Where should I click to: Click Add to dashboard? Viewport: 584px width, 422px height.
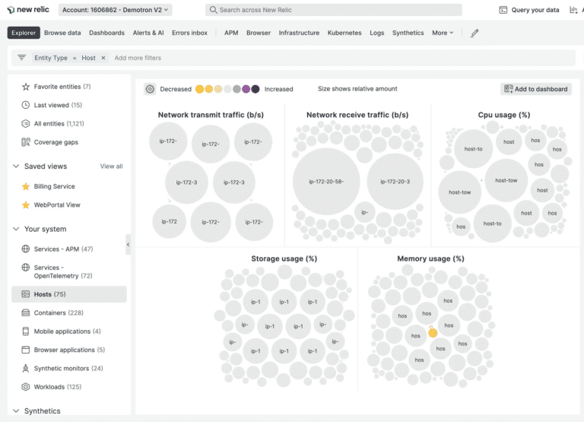(535, 89)
